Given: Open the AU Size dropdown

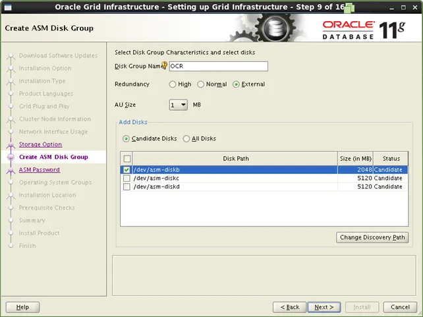Looking at the screenshot, I should [x=179, y=105].
